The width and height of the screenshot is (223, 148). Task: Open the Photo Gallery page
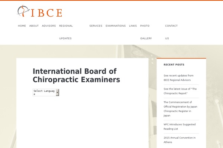(x=146, y=32)
